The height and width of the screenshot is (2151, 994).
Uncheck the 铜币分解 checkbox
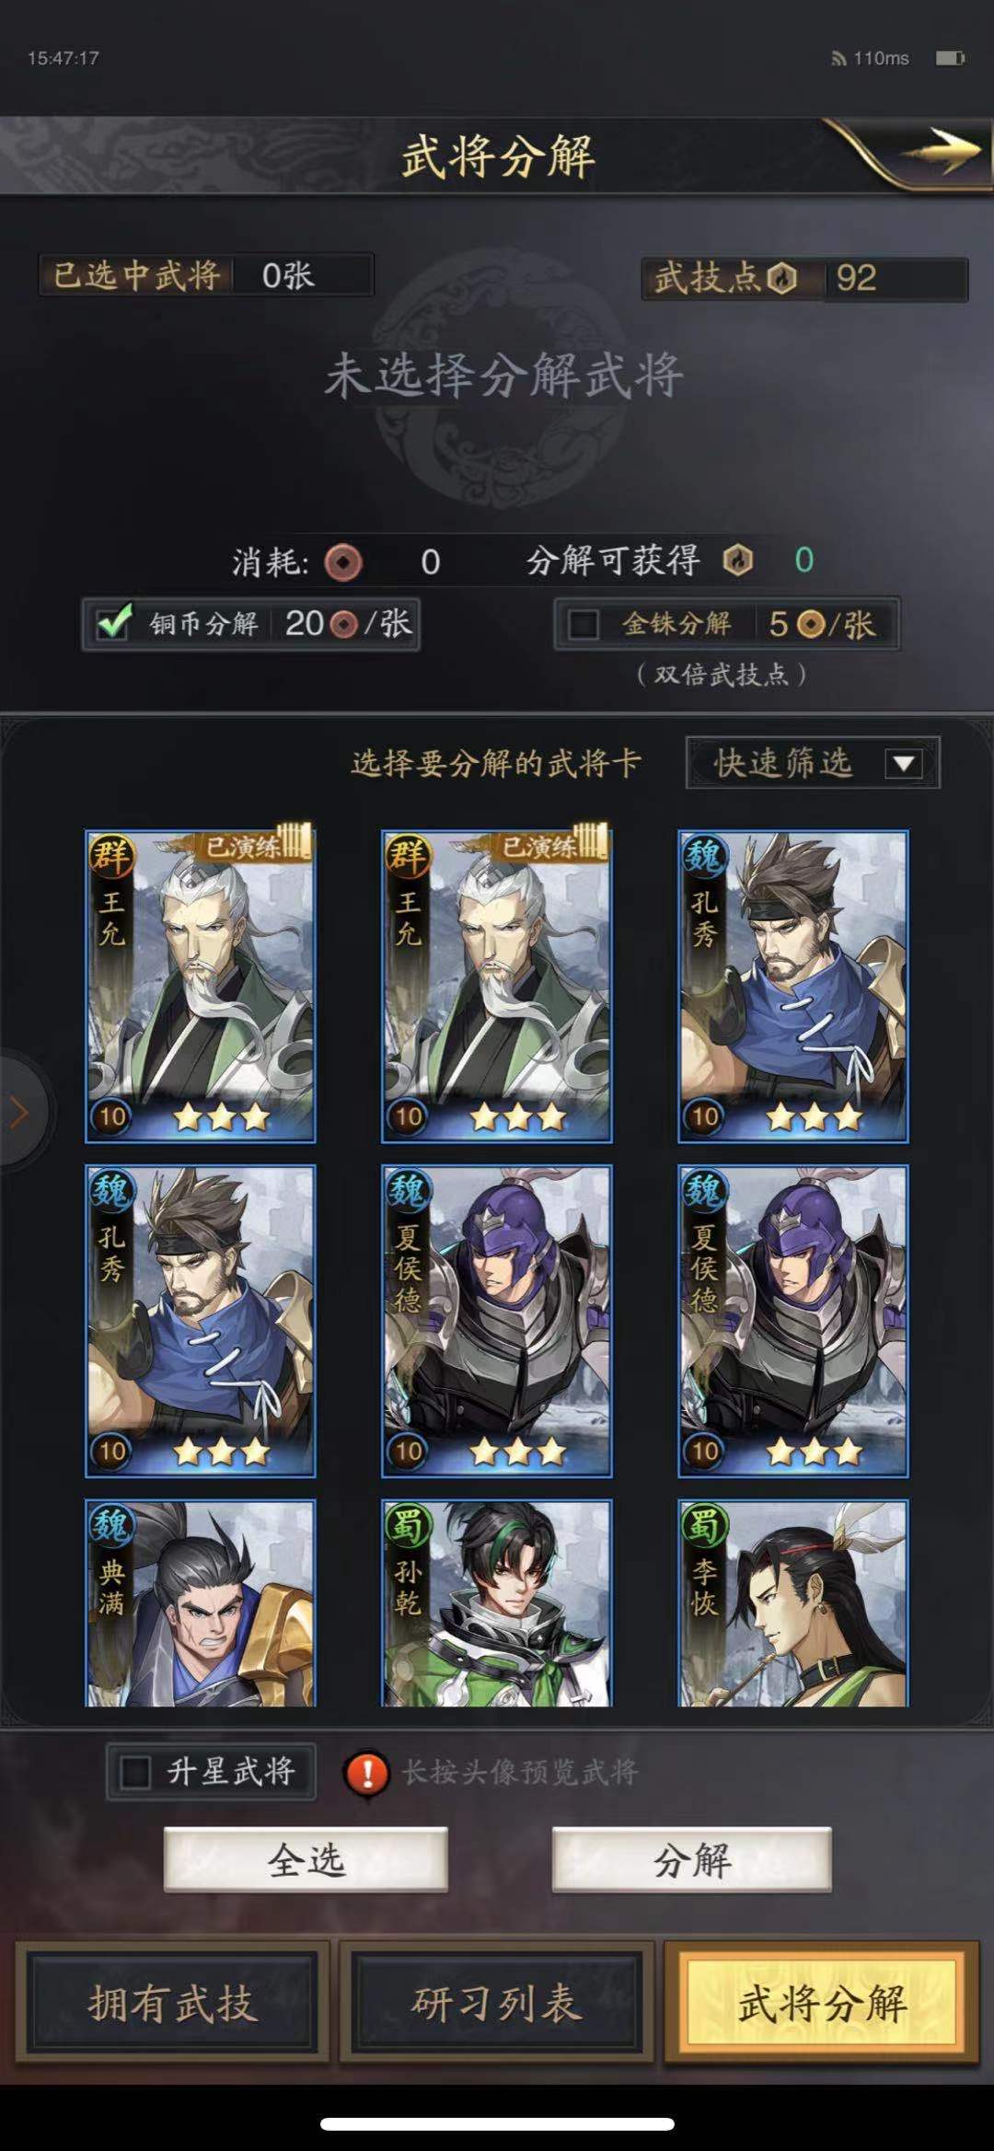(115, 624)
